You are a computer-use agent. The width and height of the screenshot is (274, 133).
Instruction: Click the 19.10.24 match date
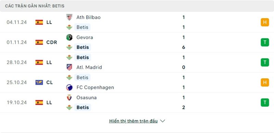click(x=17, y=103)
